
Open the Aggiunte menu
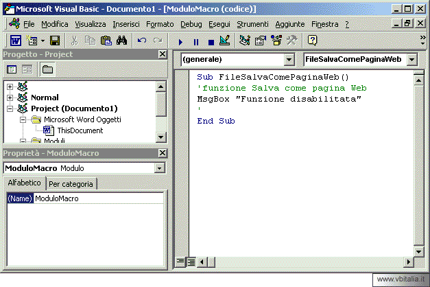290,24
